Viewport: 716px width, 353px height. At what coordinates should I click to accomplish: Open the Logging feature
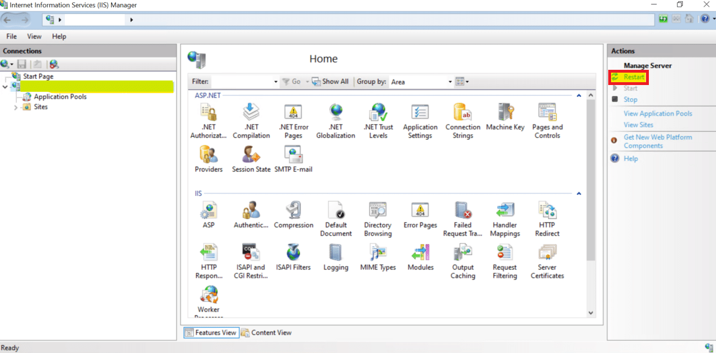[336, 257]
